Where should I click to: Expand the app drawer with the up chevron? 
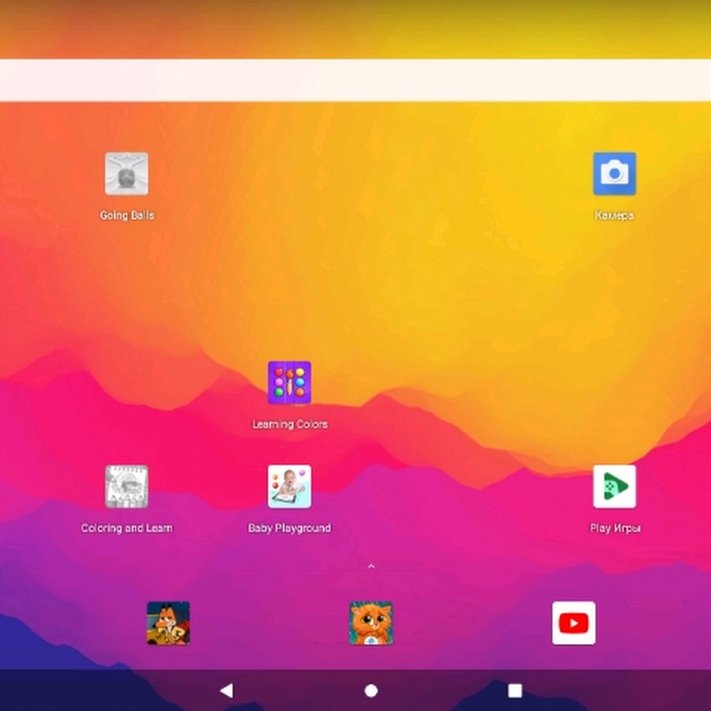click(371, 566)
